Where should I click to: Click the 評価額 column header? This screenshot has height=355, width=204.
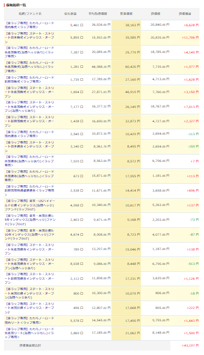click(155, 14)
